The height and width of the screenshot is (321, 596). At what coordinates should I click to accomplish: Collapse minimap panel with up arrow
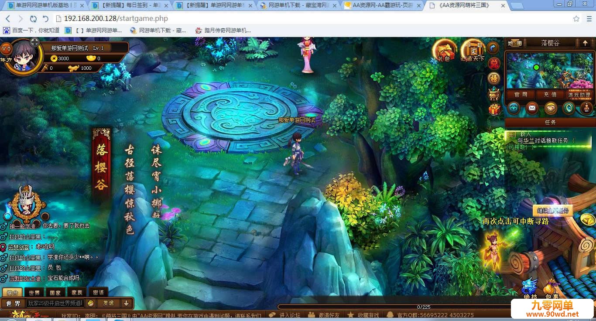[585, 43]
